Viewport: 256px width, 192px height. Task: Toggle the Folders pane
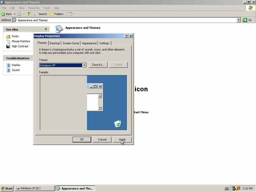(57, 14)
